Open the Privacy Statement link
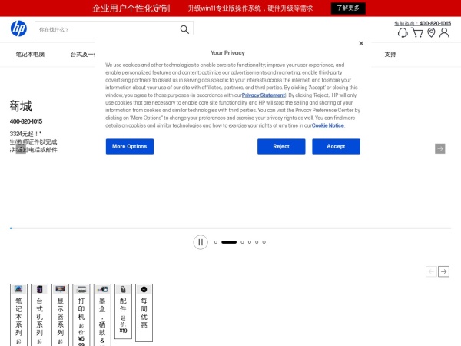The width and height of the screenshot is (461, 346). pos(264,95)
